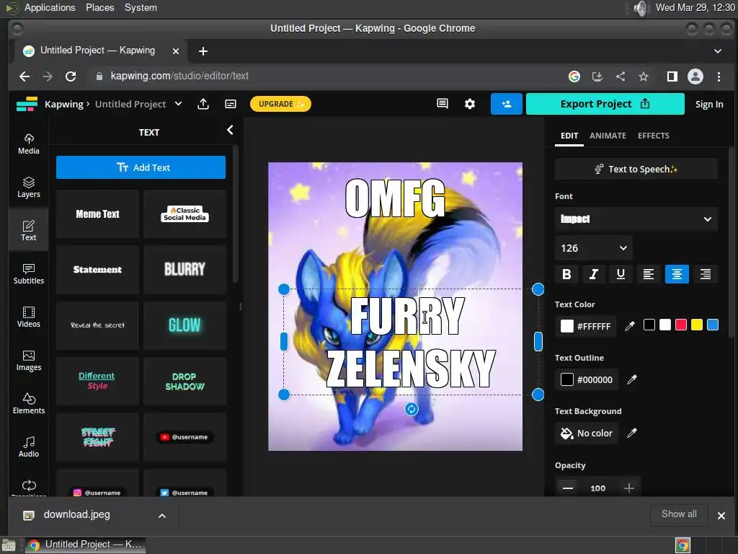Open the Chrome tab search chevron
The width and height of the screenshot is (738, 554).
pyautogui.click(x=718, y=51)
